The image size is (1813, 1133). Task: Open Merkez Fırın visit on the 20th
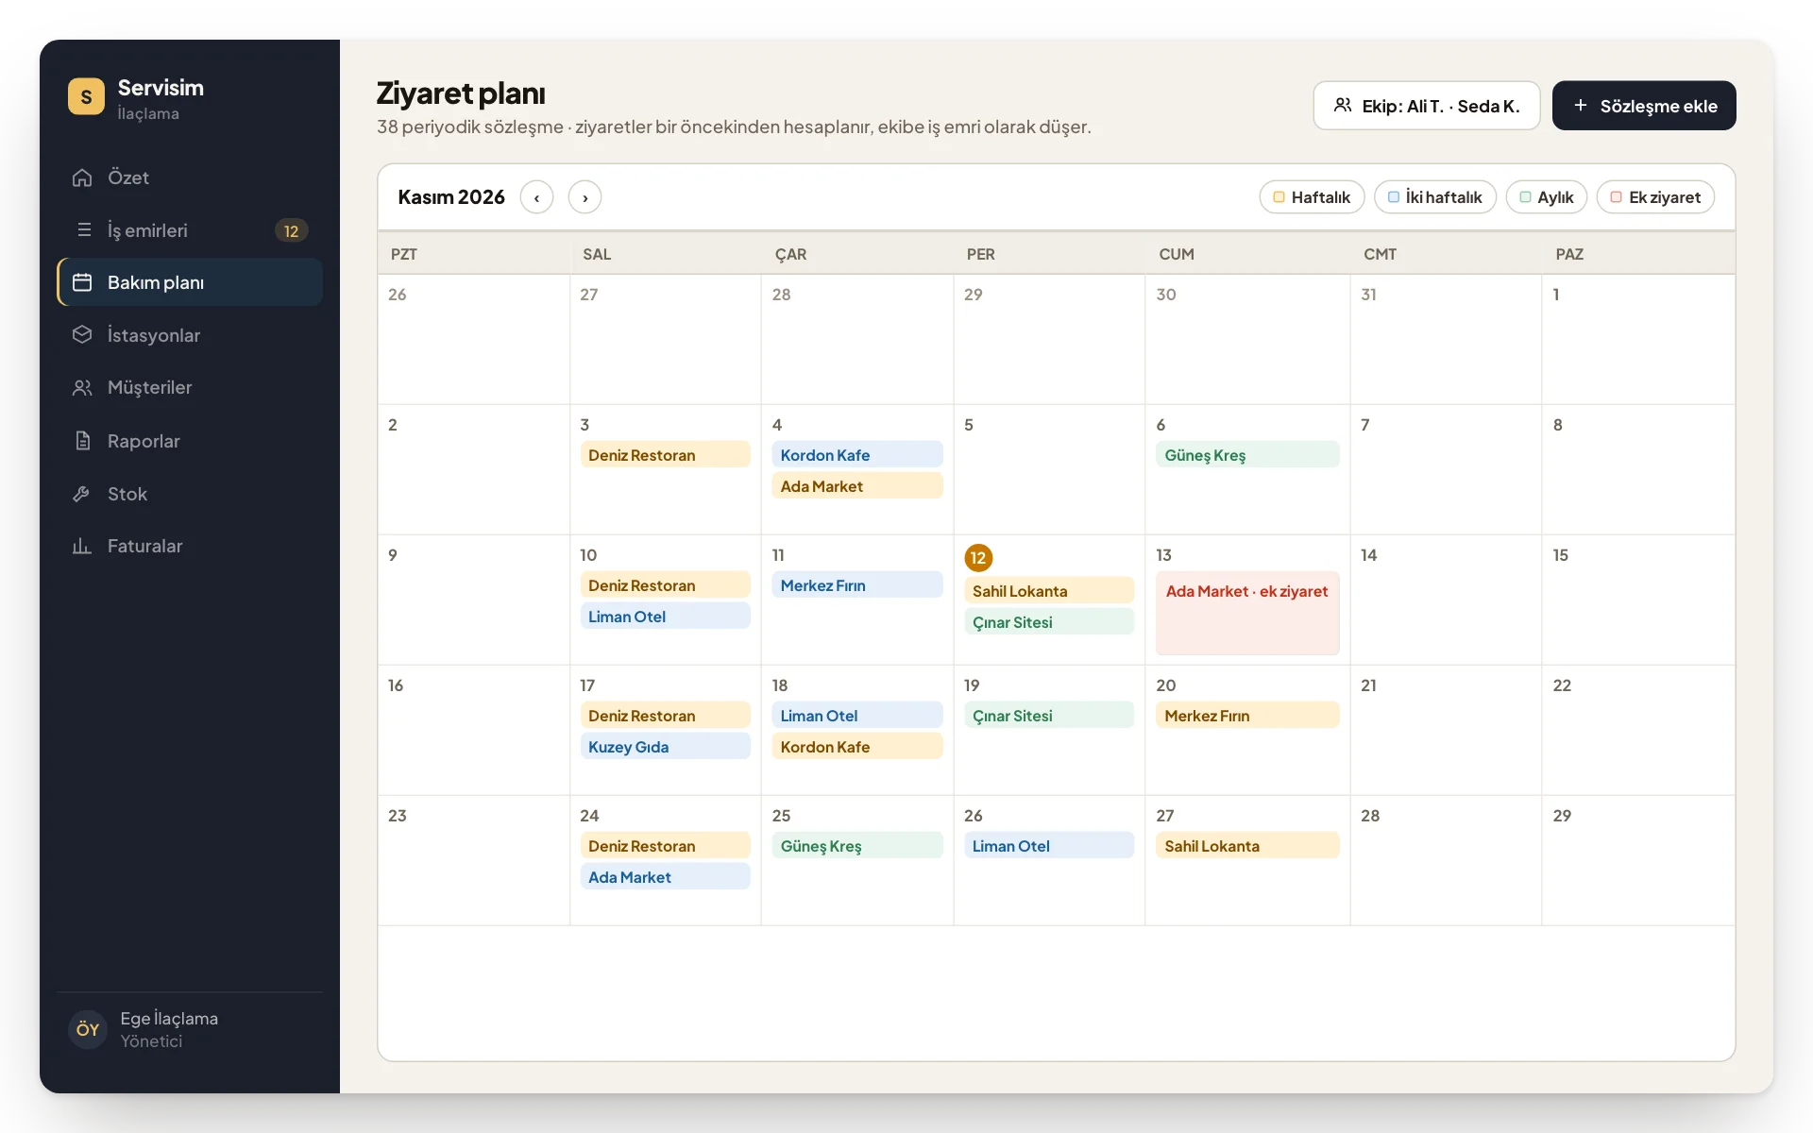click(1247, 716)
